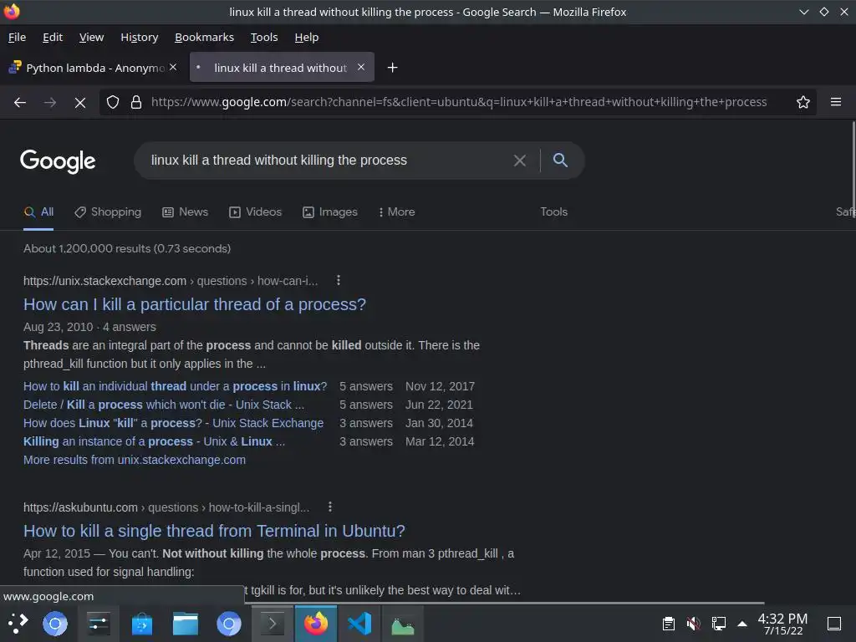Image resolution: width=856 pixels, height=642 pixels.
Task: Open the KDE application launcher
Action: (17, 624)
